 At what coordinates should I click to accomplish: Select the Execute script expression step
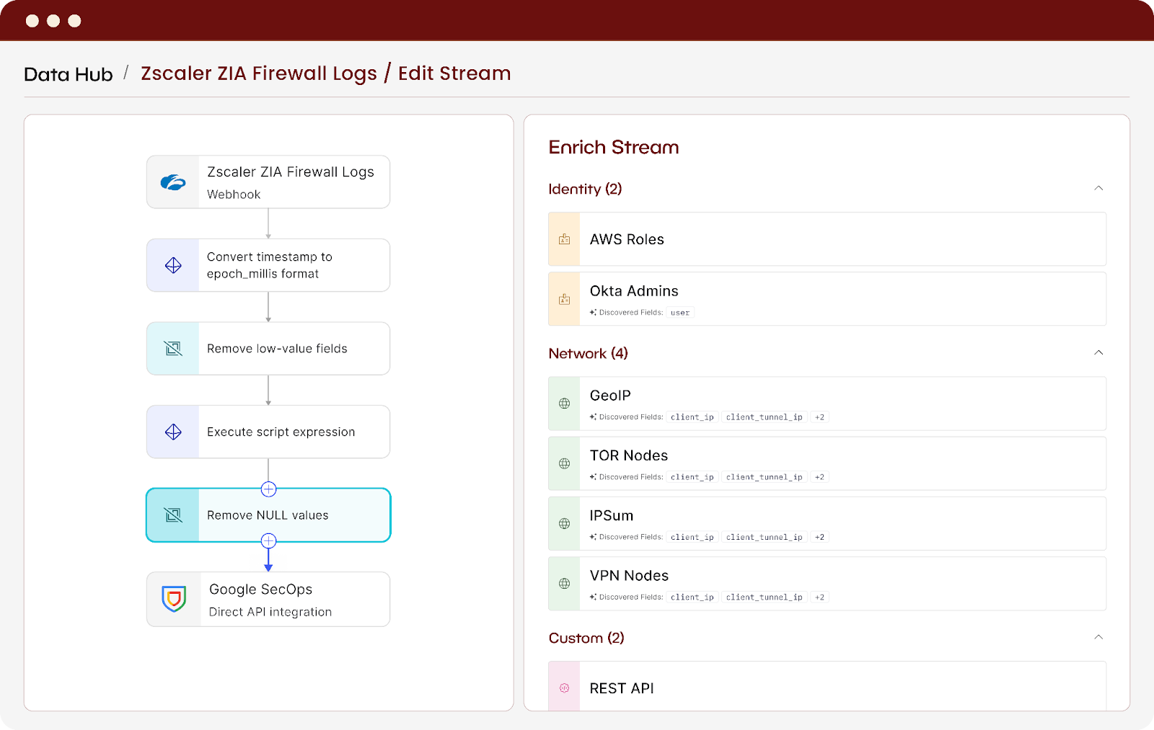268,432
